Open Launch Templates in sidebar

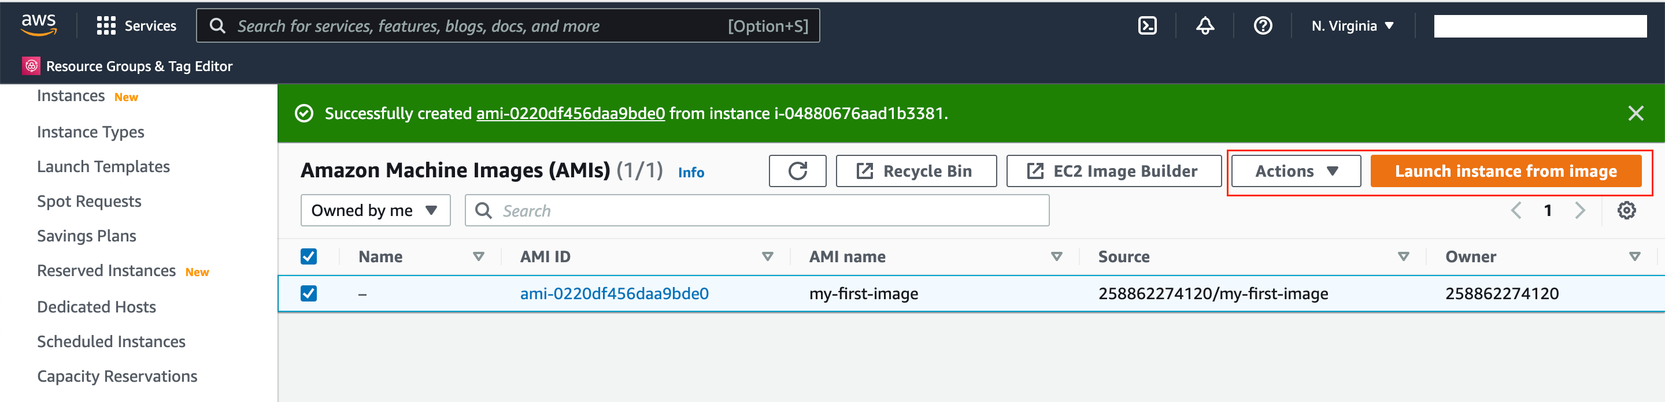[x=103, y=166]
